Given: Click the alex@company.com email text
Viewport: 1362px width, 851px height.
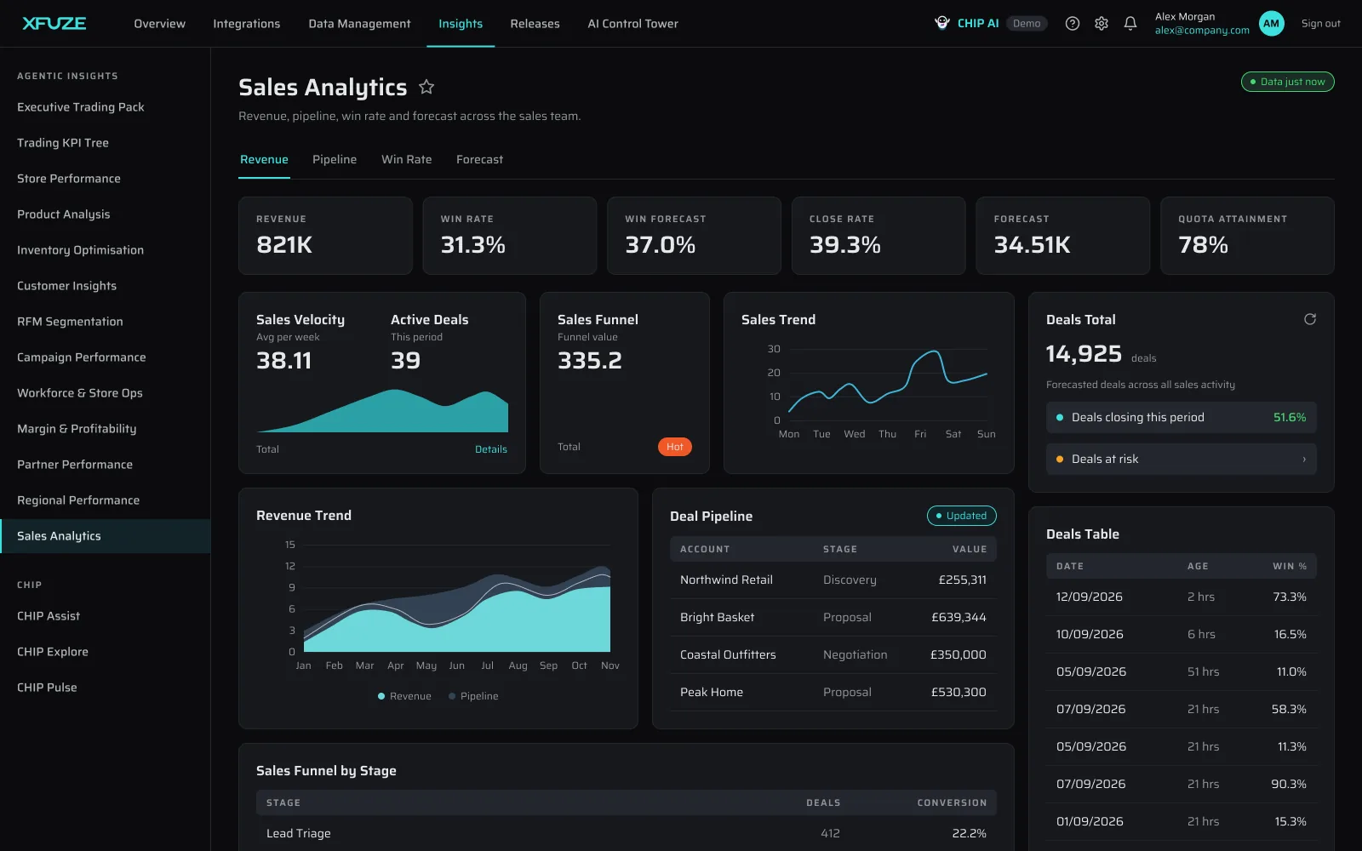Looking at the screenshot, I should pyautogui.click(x=1202, y=31).
